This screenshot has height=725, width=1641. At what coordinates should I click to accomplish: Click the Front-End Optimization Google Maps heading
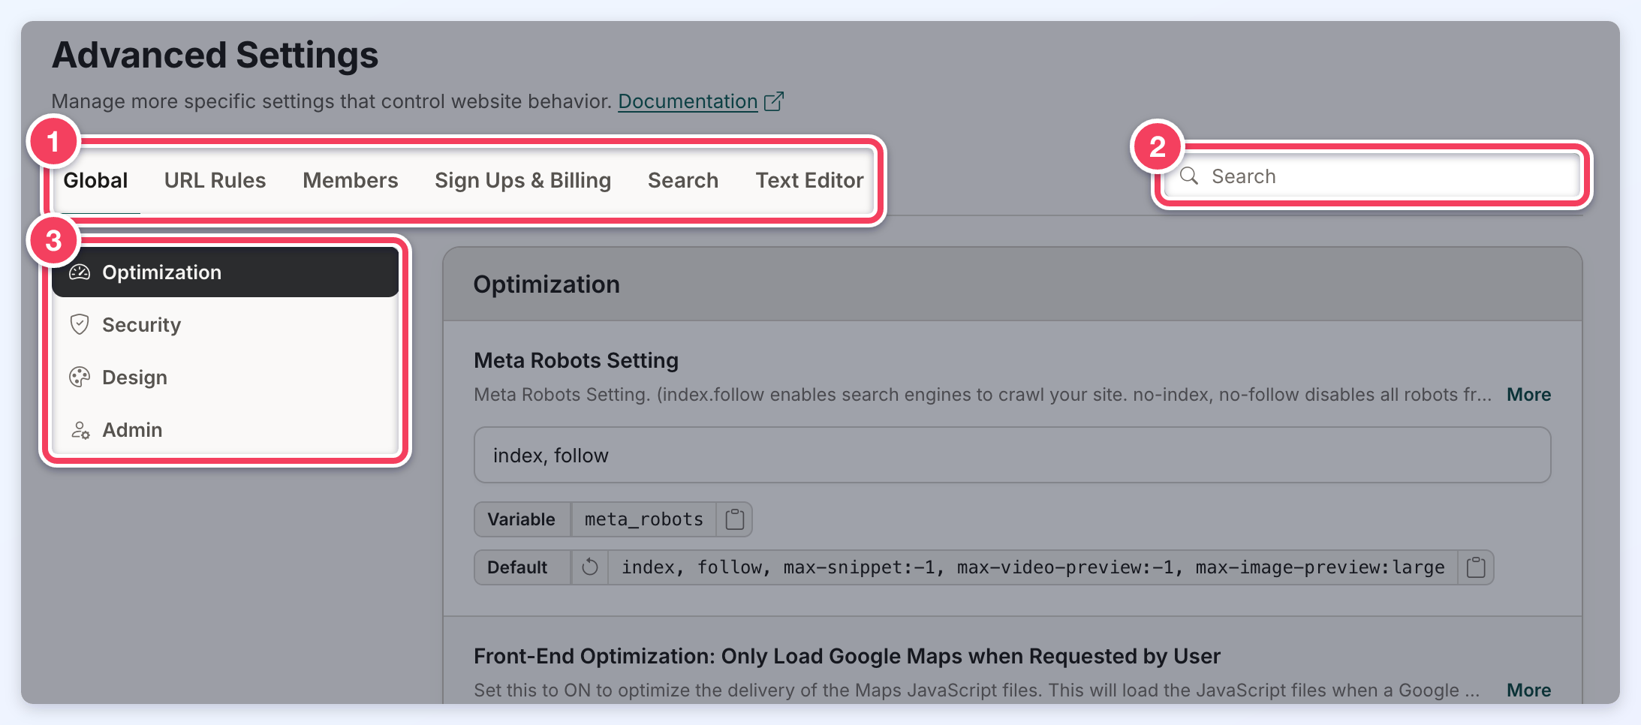click(847, 657)
